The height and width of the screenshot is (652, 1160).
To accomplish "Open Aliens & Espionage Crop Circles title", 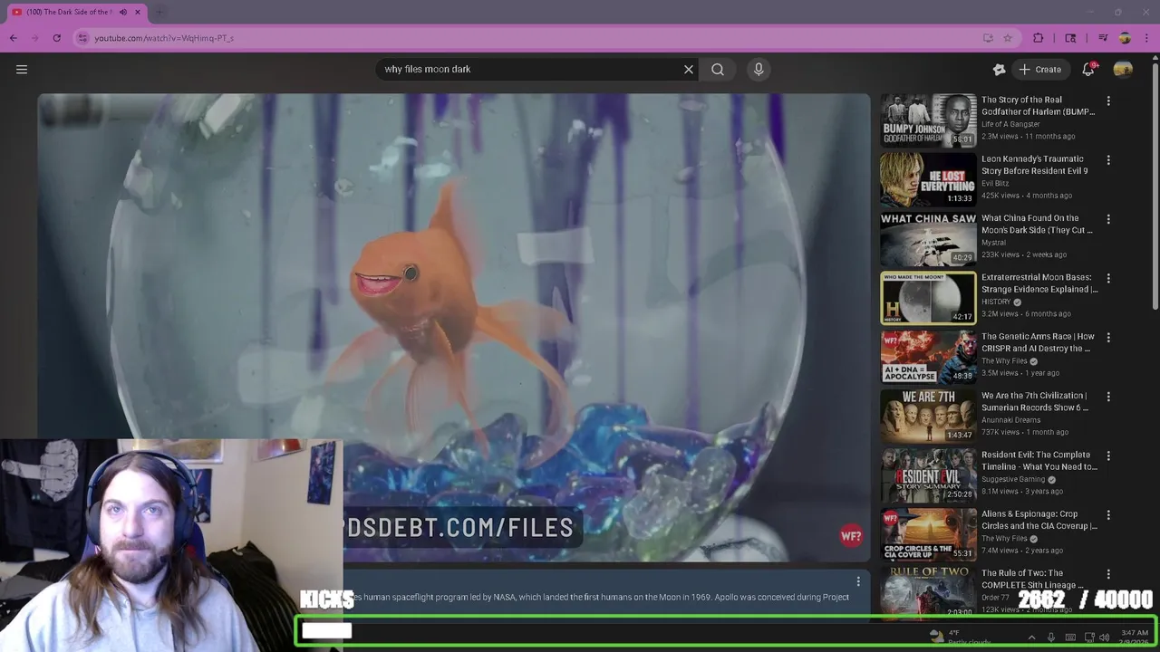I will pos(1039,520).
